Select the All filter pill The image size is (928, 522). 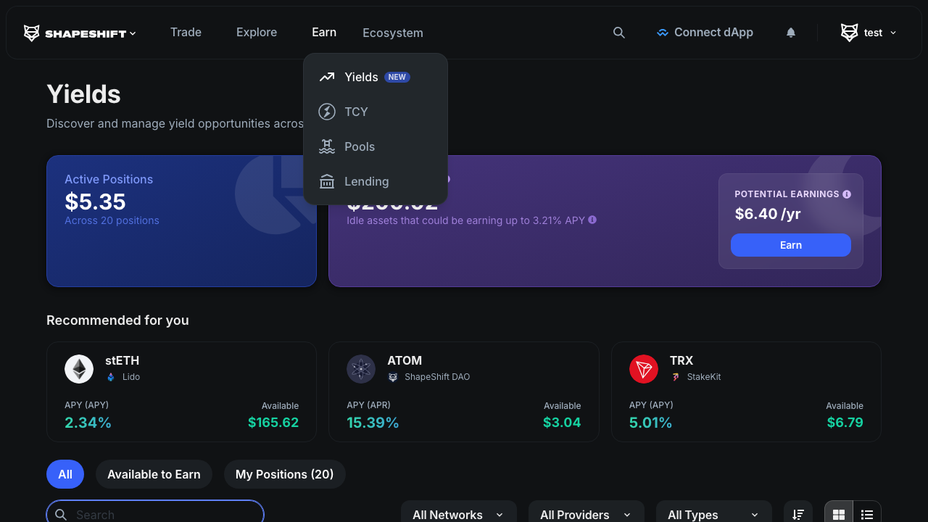[65, 474]
